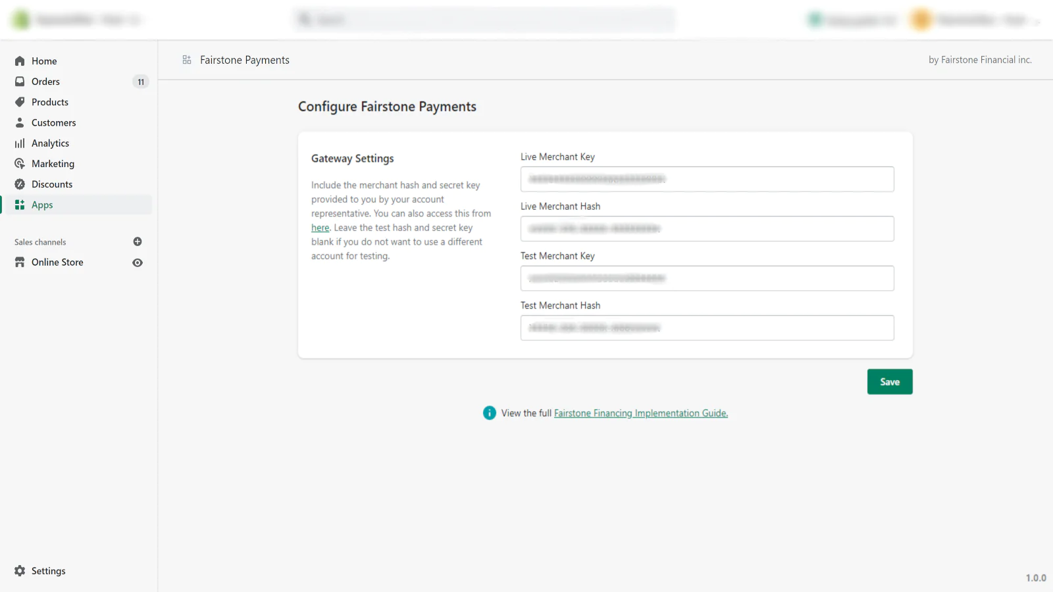Click the Marketing target icon

(x=20, y=164)
